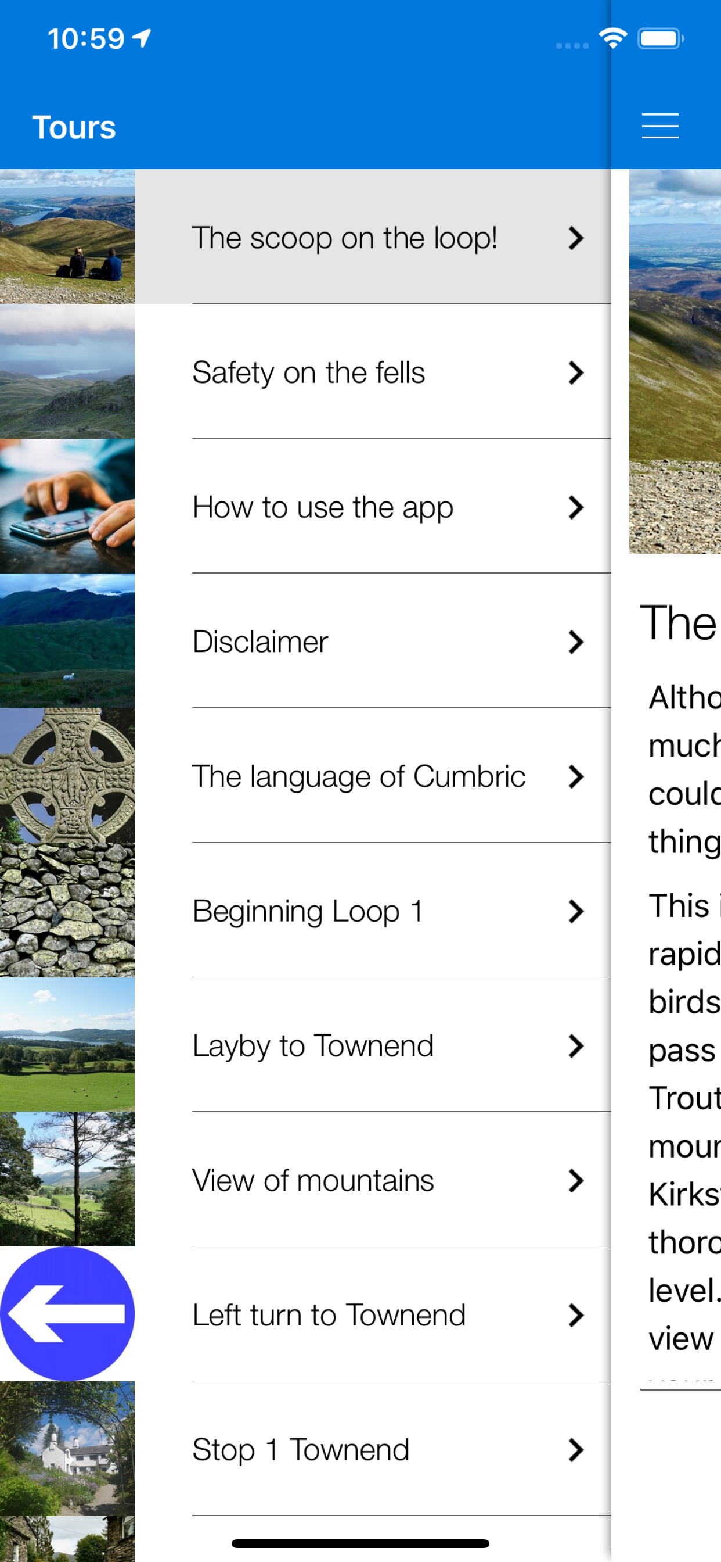This screenshot has height=1562, width=721.
Task: Open The scoop on the loop! entry
Action: 344,238
